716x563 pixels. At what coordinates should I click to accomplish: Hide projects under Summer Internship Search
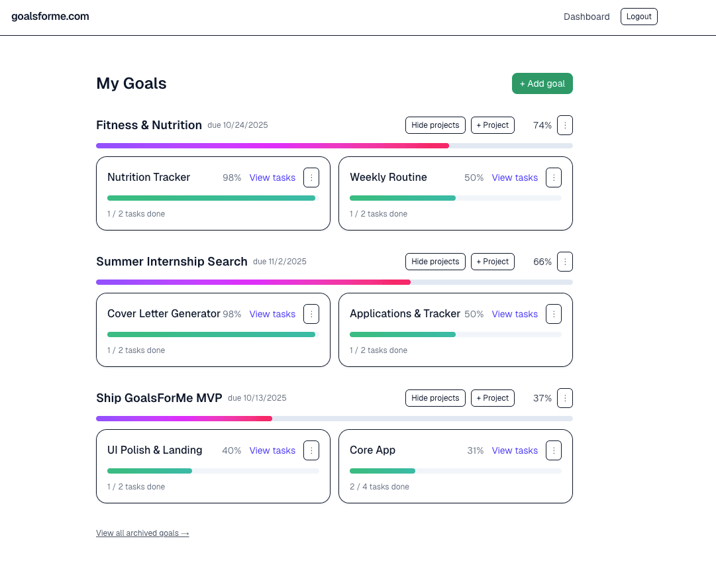[x=435, y=262]
